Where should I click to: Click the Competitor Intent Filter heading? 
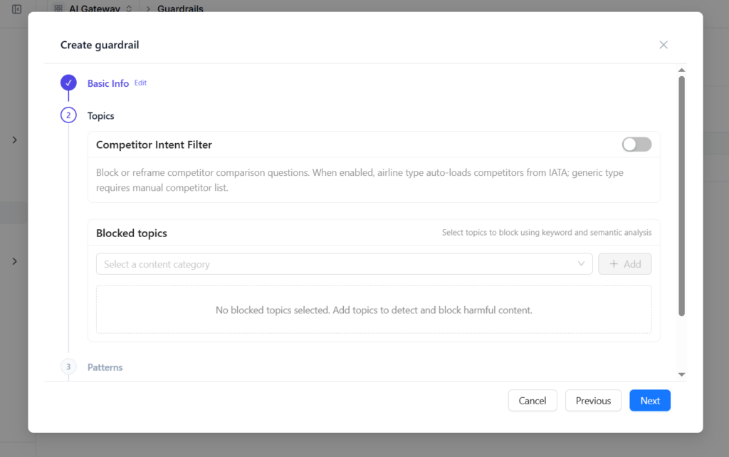pos(154,145)
